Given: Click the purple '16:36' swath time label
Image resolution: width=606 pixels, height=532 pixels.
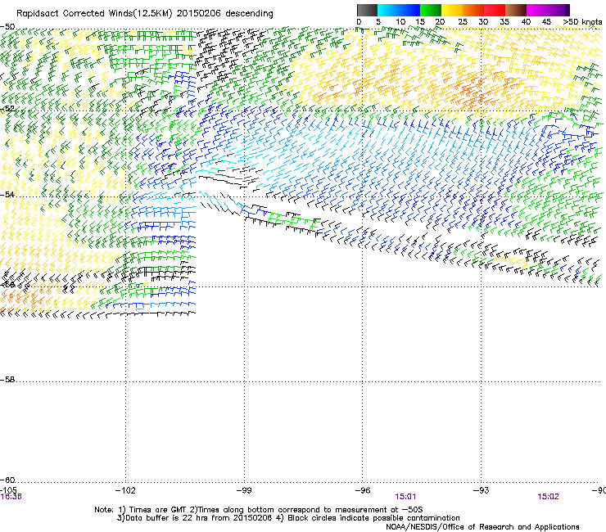Looking at the screenshot, I should click(x=11, y=497).
